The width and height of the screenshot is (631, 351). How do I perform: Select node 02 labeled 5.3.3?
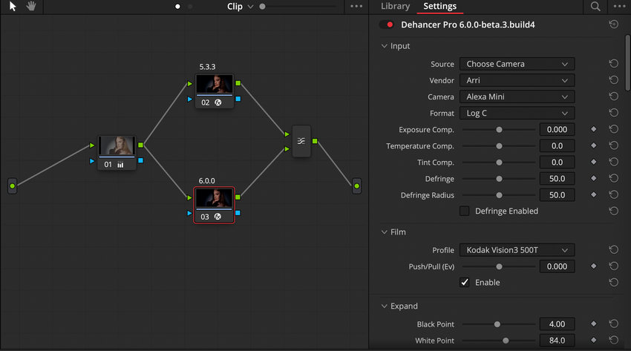[x=214, y=91]
